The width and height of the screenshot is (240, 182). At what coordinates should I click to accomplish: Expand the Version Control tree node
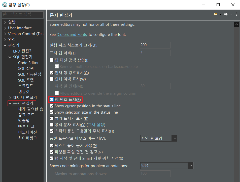[5, 34]
